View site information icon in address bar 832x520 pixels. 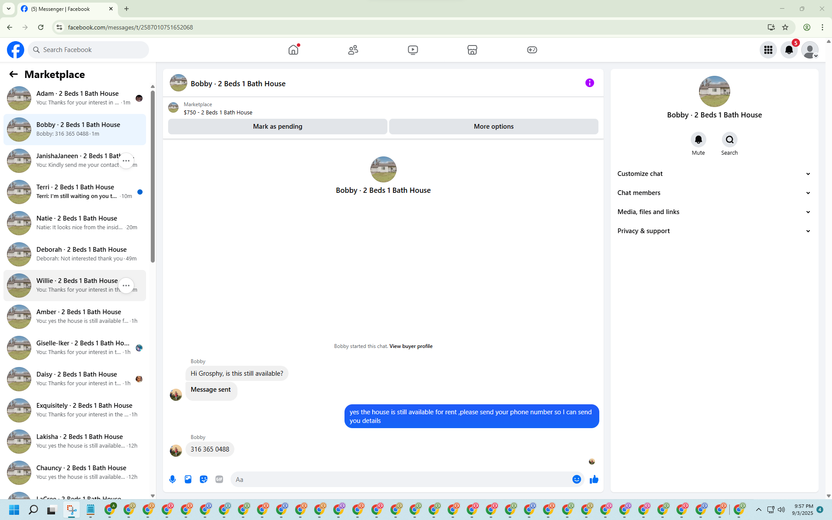tap(59, 27)
